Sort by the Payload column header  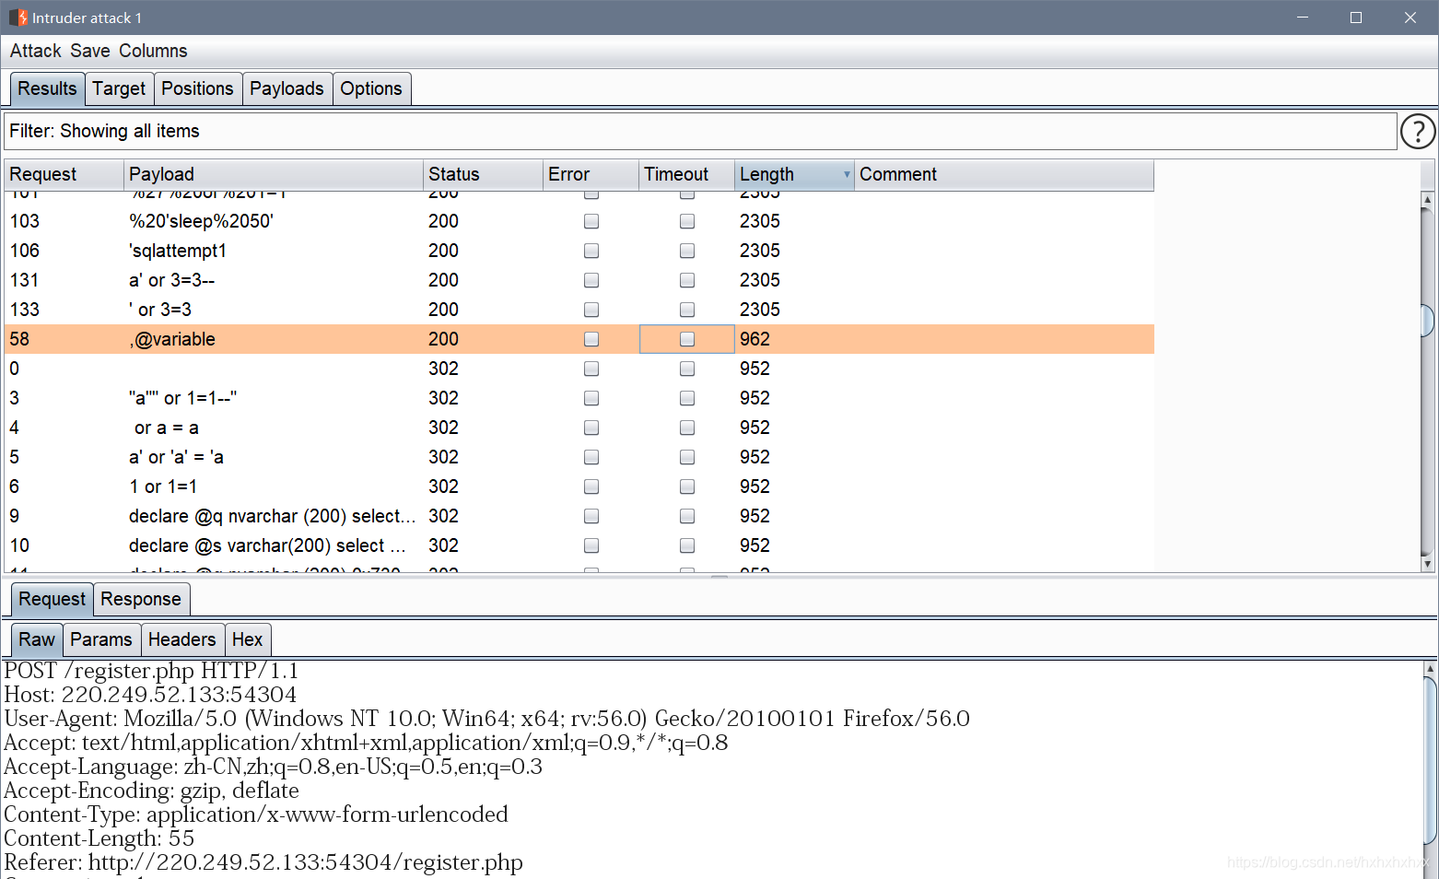point(273,174)
